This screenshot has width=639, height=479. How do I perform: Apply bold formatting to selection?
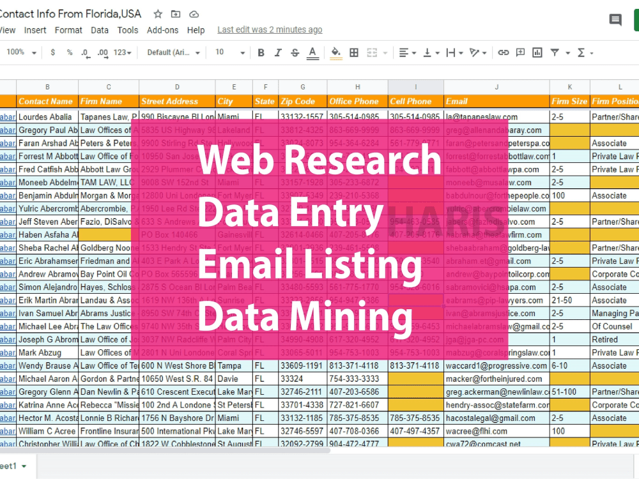click(x=261, y=52)
